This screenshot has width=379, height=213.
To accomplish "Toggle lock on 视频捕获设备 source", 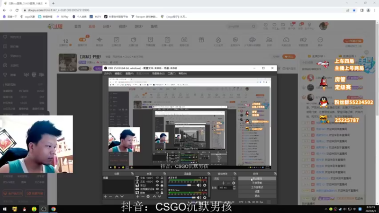I will pyautogui.click(x=162, y=189).
